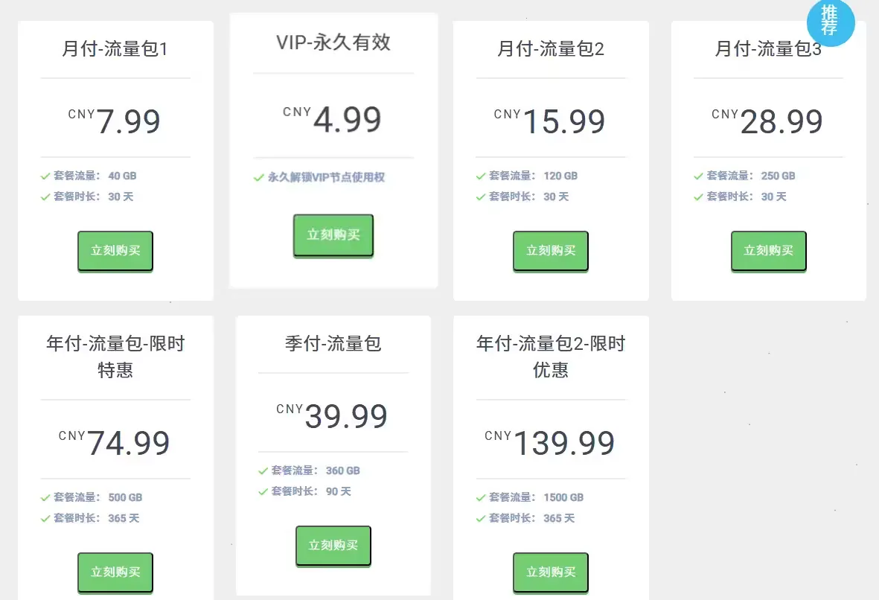The height and width of the screenshot is (600, 879).
Task: Click the CNY 7.99 price
Action: point(115,121)
